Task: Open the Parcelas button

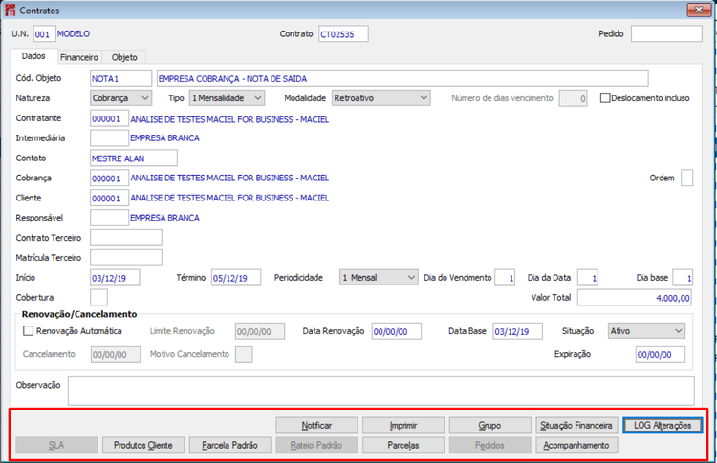Action: pyautogui.click(x=403, y=445)
